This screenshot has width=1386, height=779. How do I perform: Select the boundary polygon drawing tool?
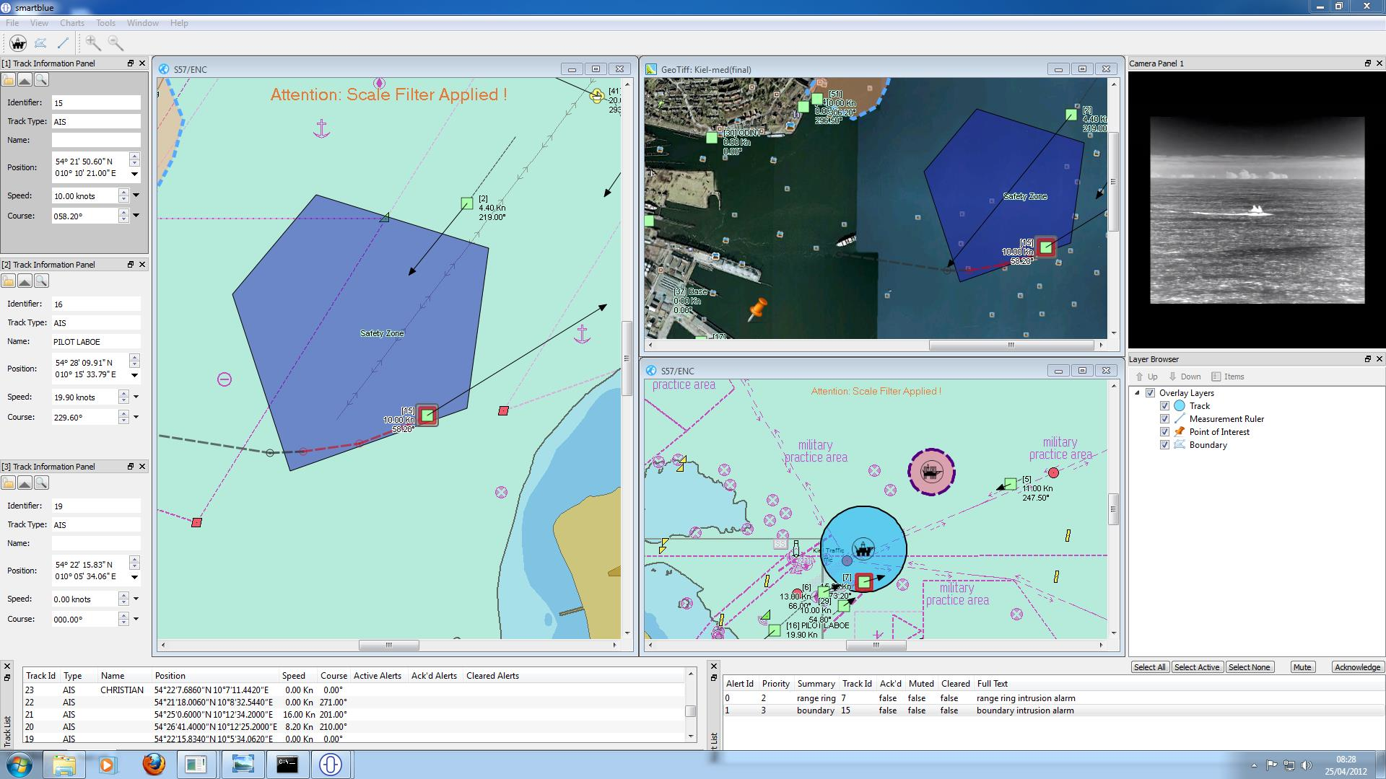pyautogui.click(x=40, y=43)
